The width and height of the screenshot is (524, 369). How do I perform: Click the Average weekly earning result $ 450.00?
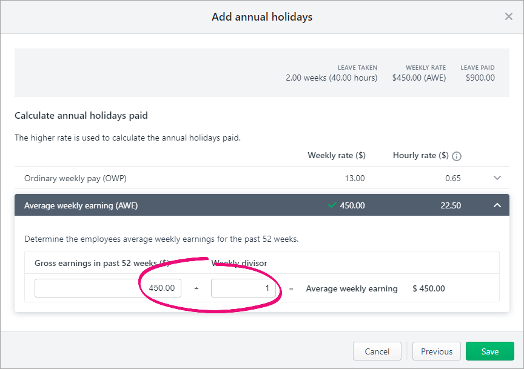point(428,288)
